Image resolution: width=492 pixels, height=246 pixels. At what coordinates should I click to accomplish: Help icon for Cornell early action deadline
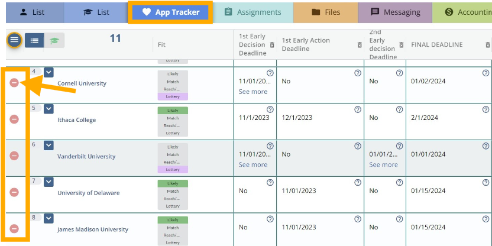pyautogui.click(x=358, y=73)
